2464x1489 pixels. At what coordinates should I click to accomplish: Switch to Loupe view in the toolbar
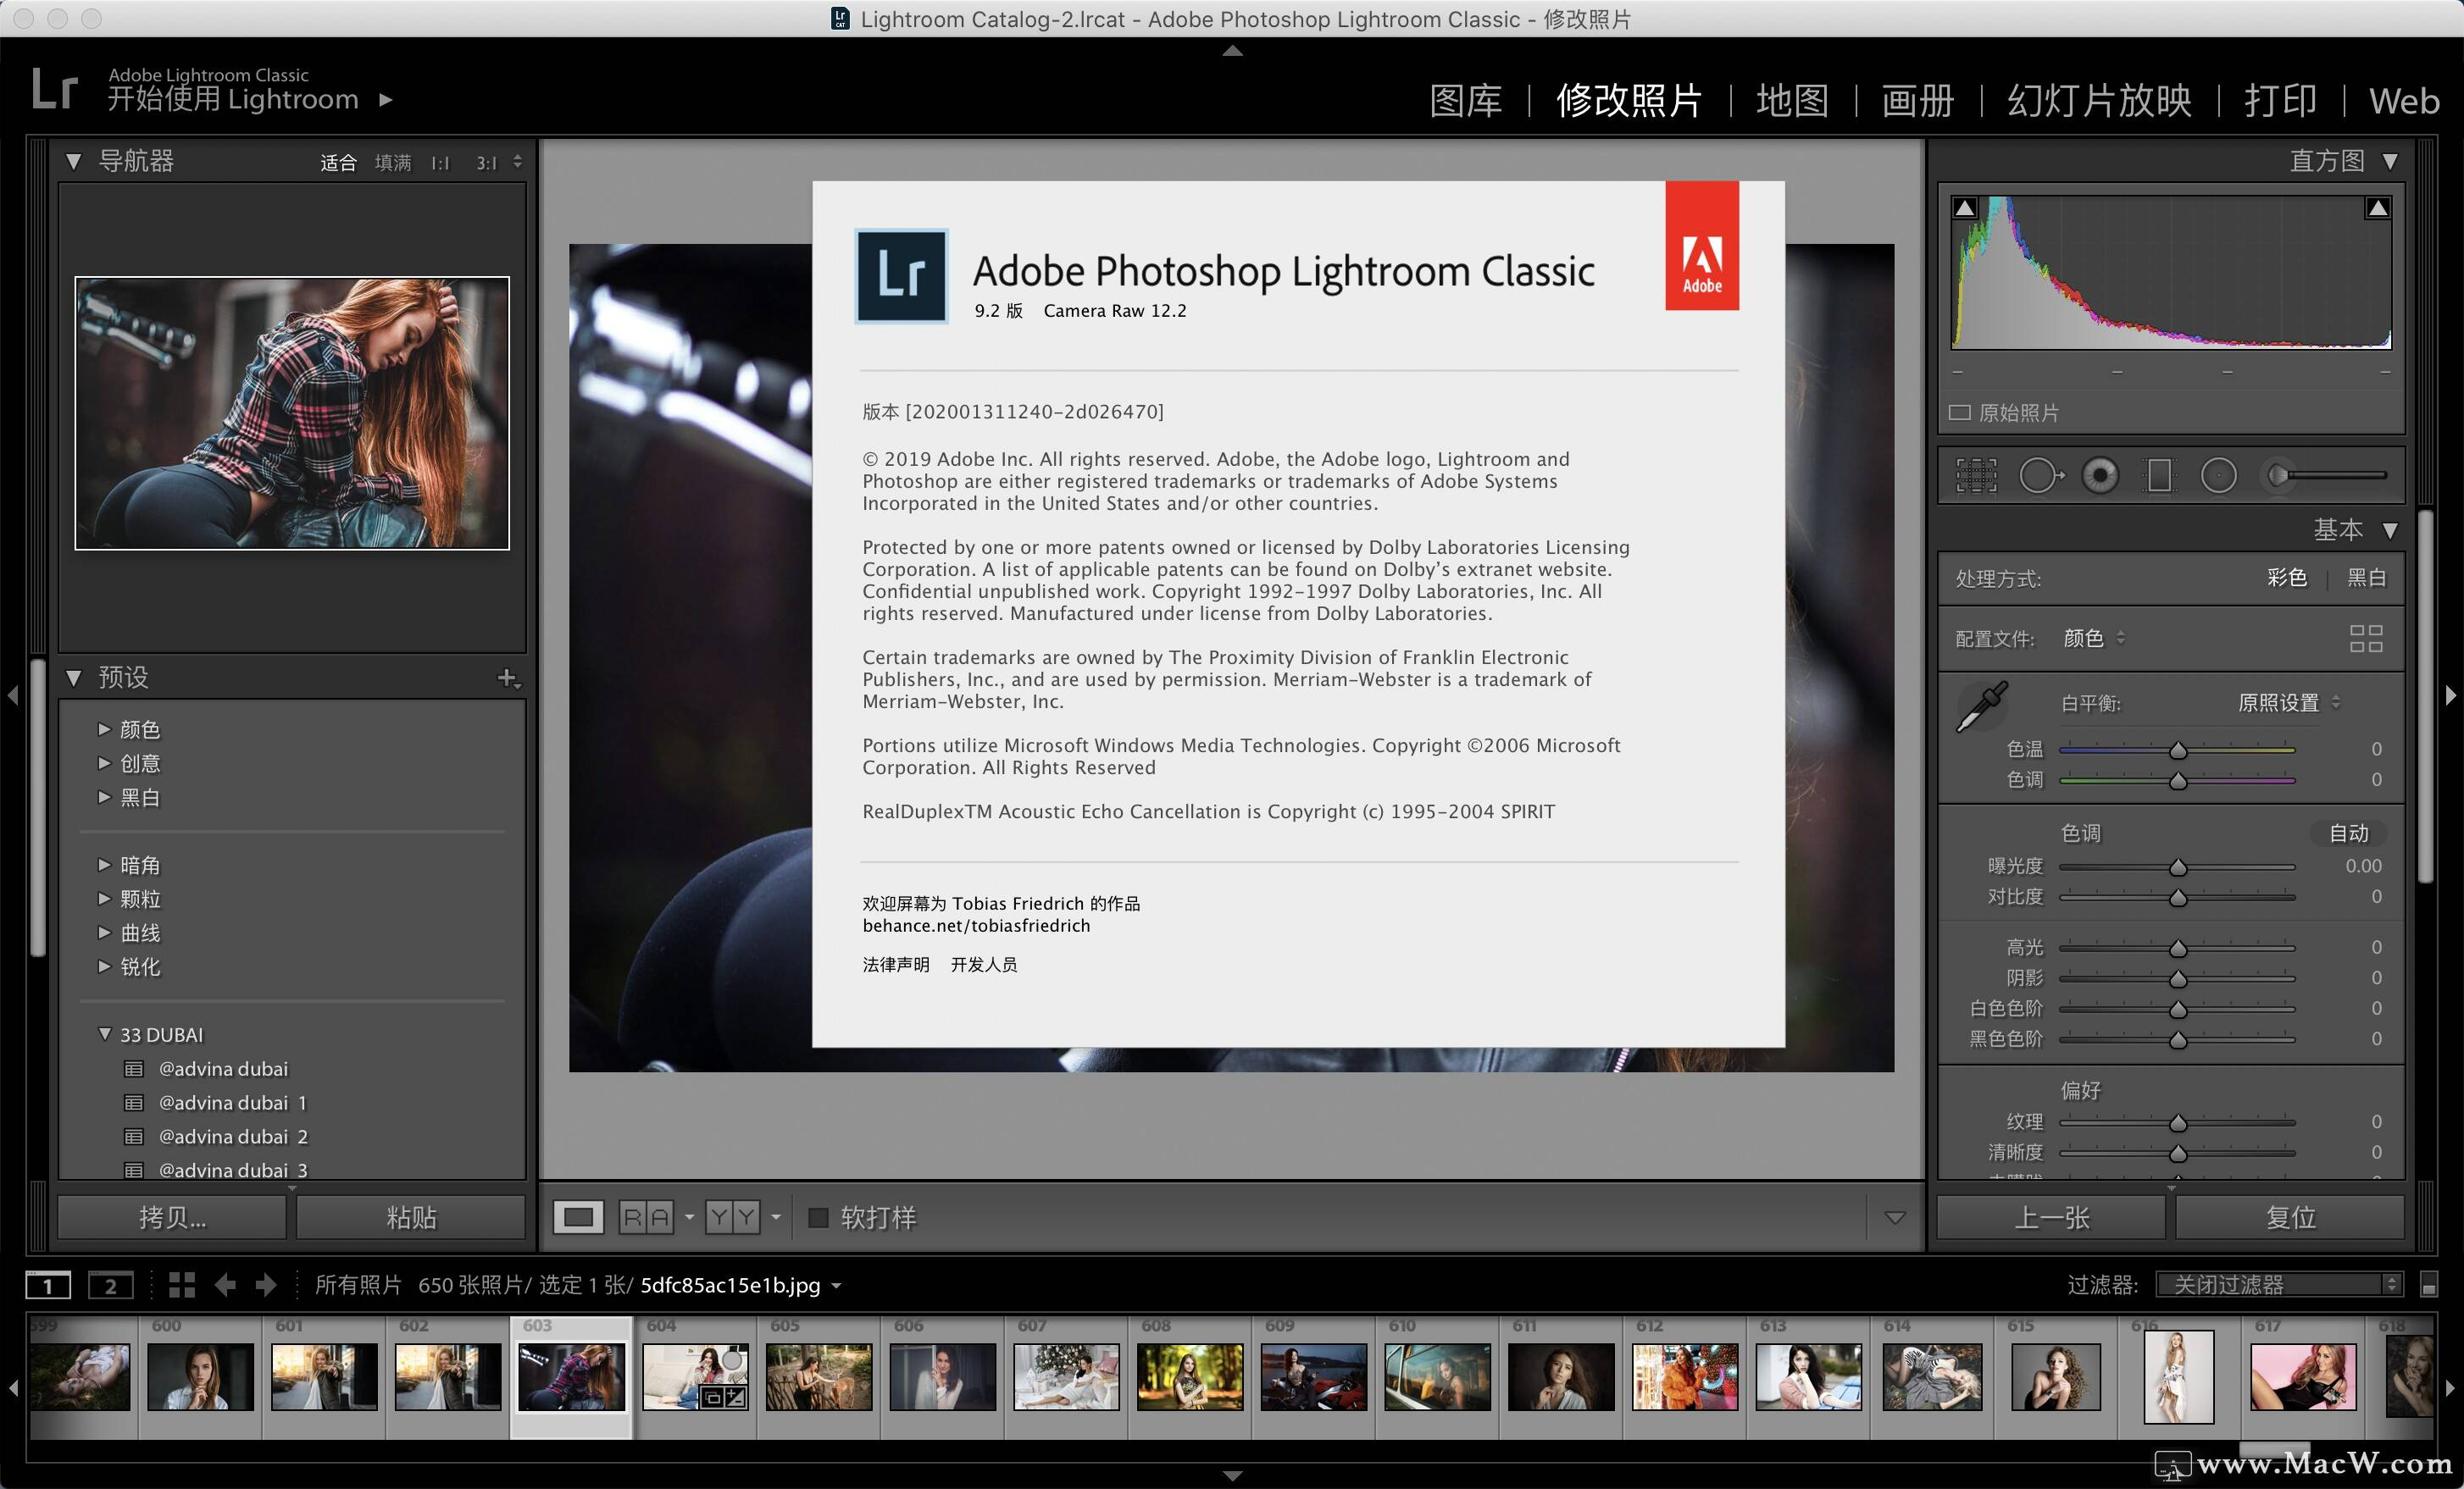tap(580, 1217)
